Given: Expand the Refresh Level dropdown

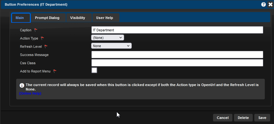Looking at the screenshot, I should pos(111,46).
